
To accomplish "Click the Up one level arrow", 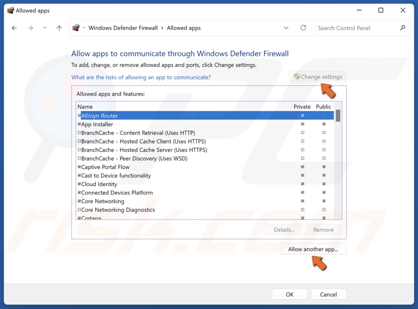I will [59, 28].
